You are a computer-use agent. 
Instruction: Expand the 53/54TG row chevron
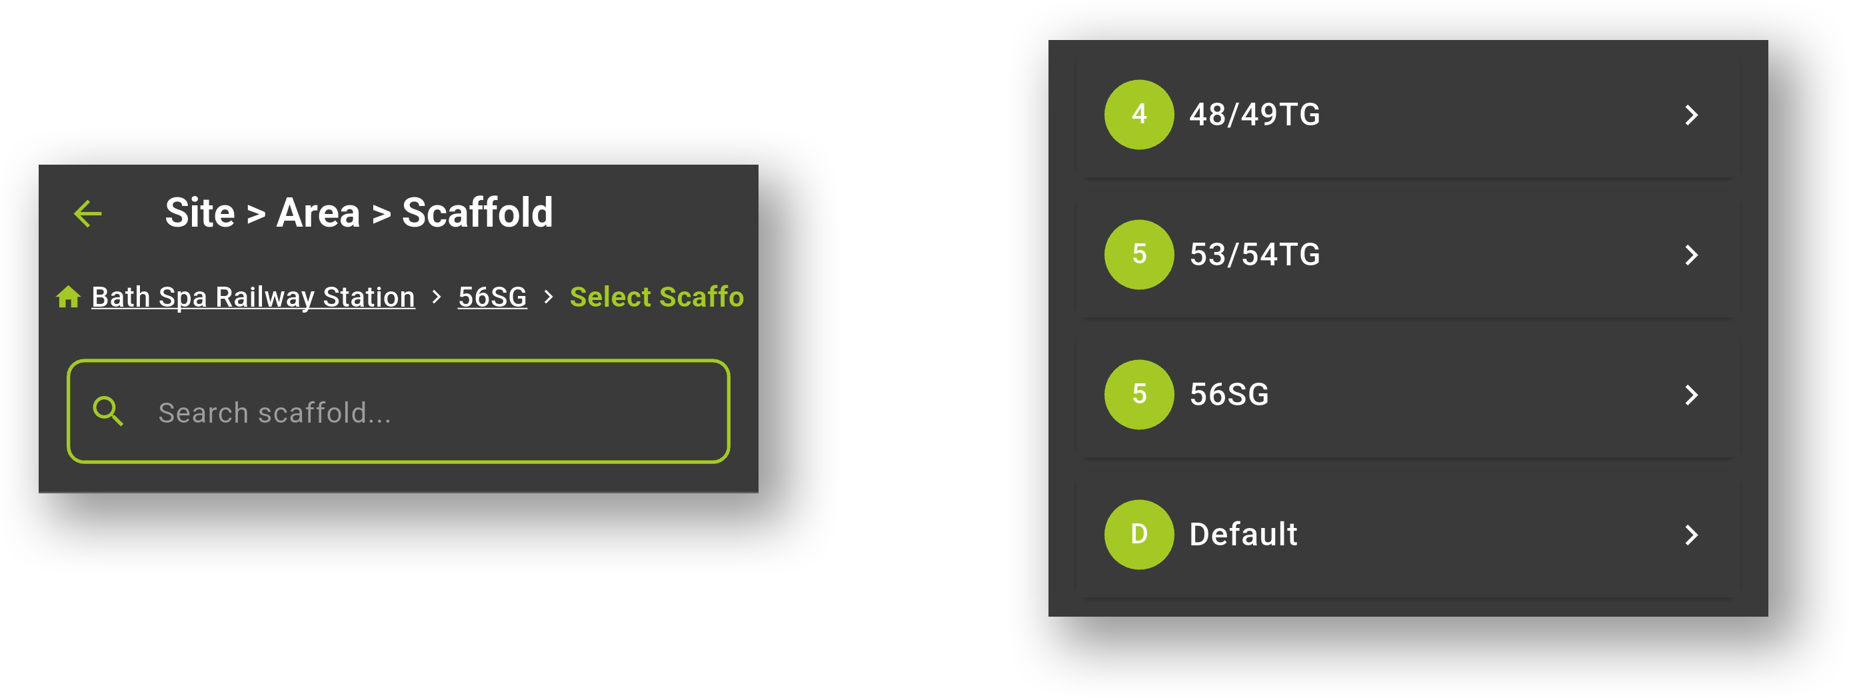point(1691,255)
